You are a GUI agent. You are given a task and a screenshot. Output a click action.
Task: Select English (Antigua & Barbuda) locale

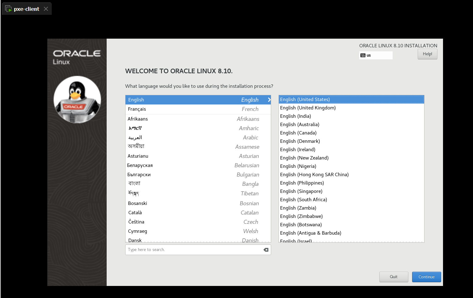(x=352, y=233)
